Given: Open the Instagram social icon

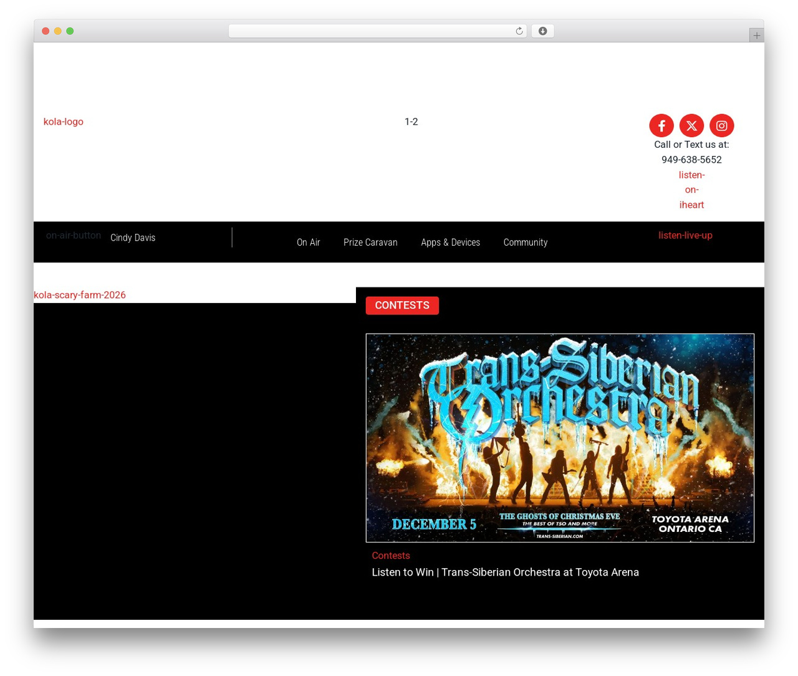Looking at the screenshot, I should coord(721,125).
